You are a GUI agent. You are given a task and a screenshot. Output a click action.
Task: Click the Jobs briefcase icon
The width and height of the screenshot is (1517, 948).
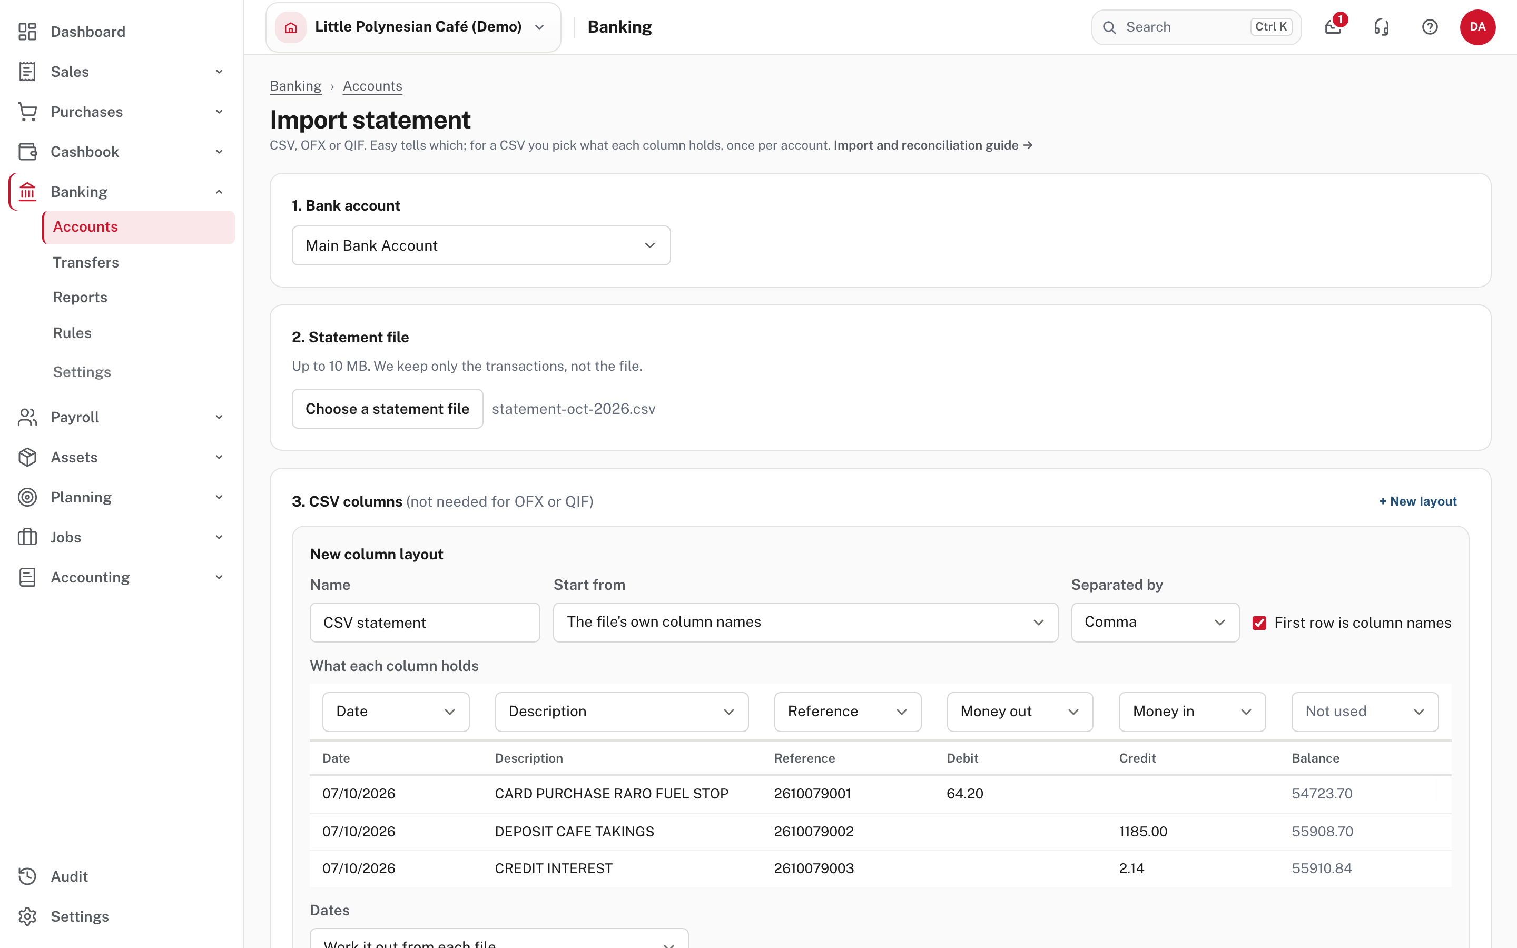click(27, 537)
